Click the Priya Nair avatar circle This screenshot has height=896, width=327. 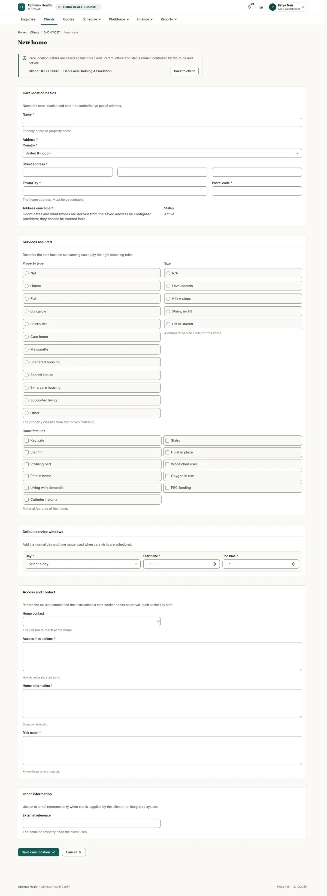[x=273, y=7]
